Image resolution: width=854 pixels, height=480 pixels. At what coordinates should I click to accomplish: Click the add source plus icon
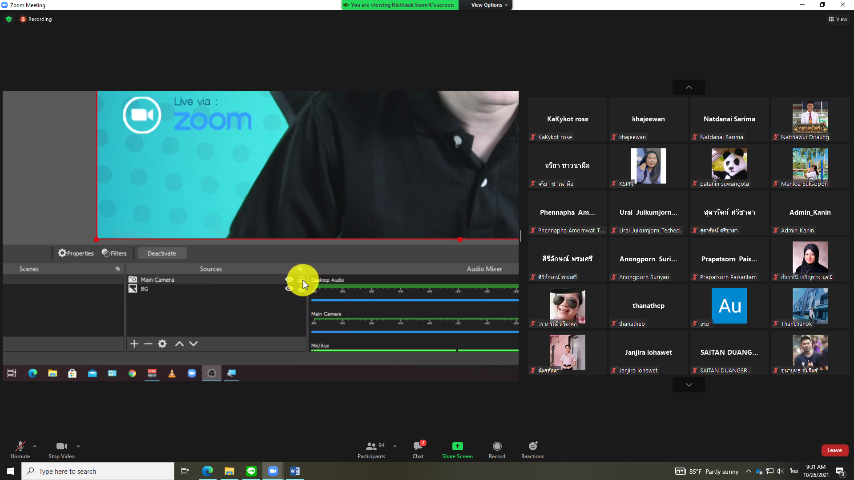pos(134,344)
